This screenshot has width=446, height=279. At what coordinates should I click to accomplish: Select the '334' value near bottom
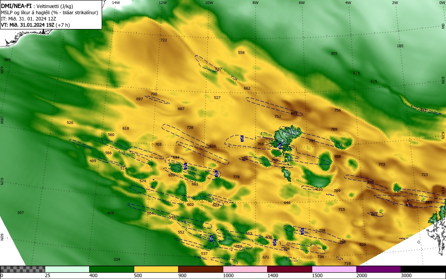117,259
